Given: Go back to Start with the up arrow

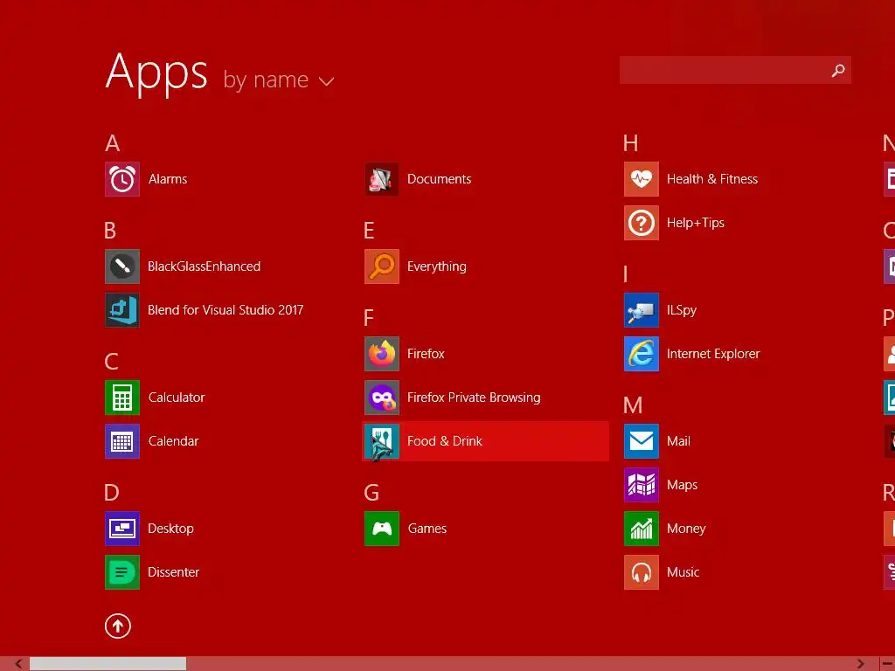Looking at the screenshot, I should pyautogui.click(x=118, y=626).
